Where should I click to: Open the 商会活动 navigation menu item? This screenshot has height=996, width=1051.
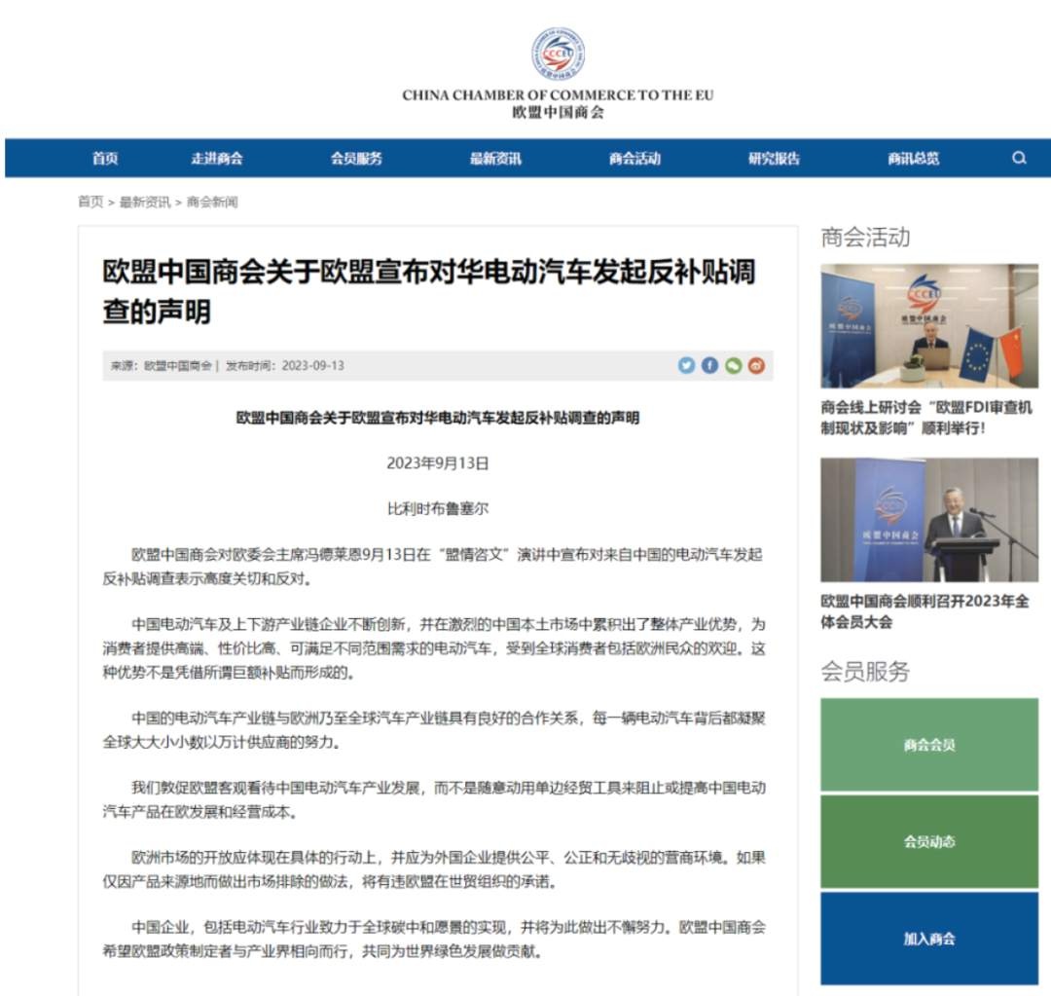click(634, 159)
